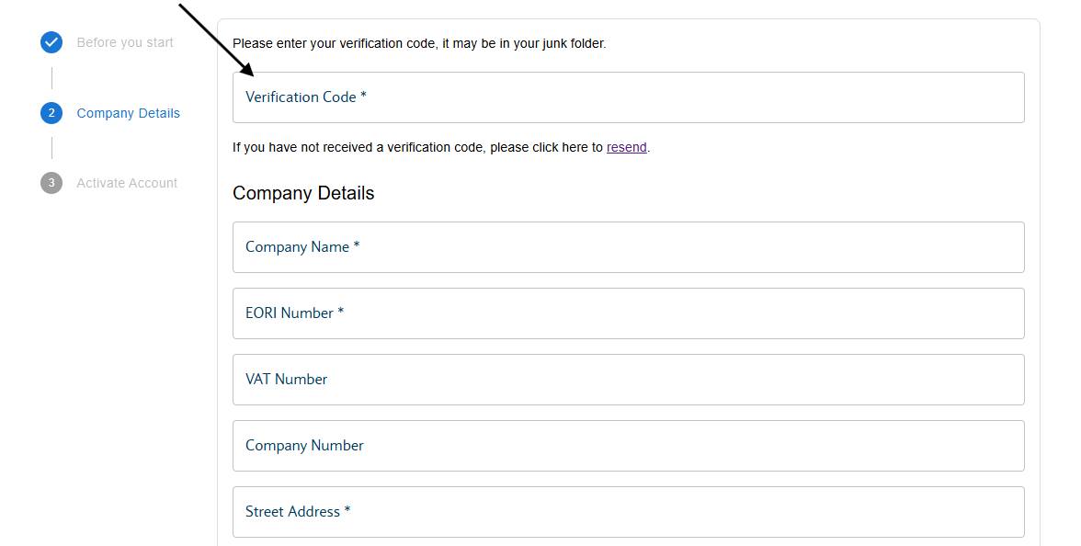Click the Company Details section heading

pyautogui.click(x=303, y=193)
